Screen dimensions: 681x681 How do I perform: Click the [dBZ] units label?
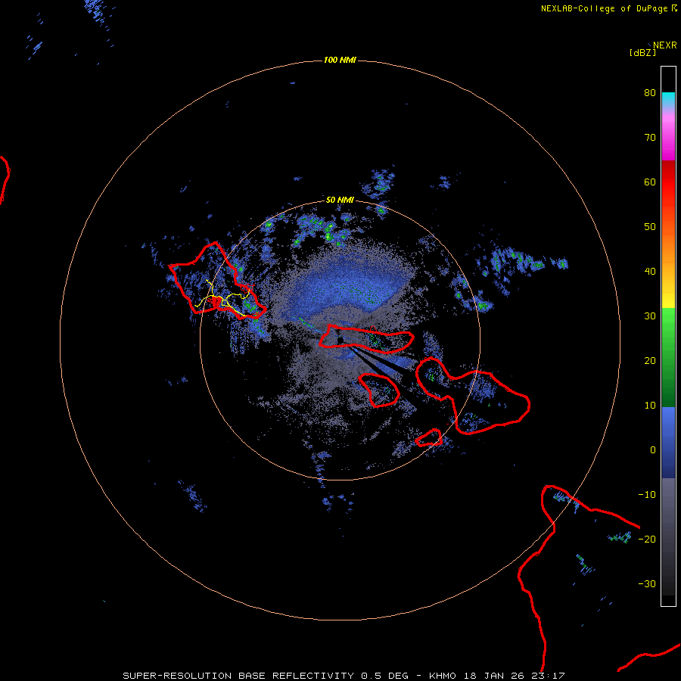click(x=642, y=52)
